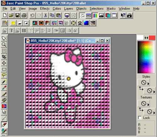Screen dimensions: 157x137
Task: Open the Layers menu
Action: pyautogui.click(x=68, y=8)
